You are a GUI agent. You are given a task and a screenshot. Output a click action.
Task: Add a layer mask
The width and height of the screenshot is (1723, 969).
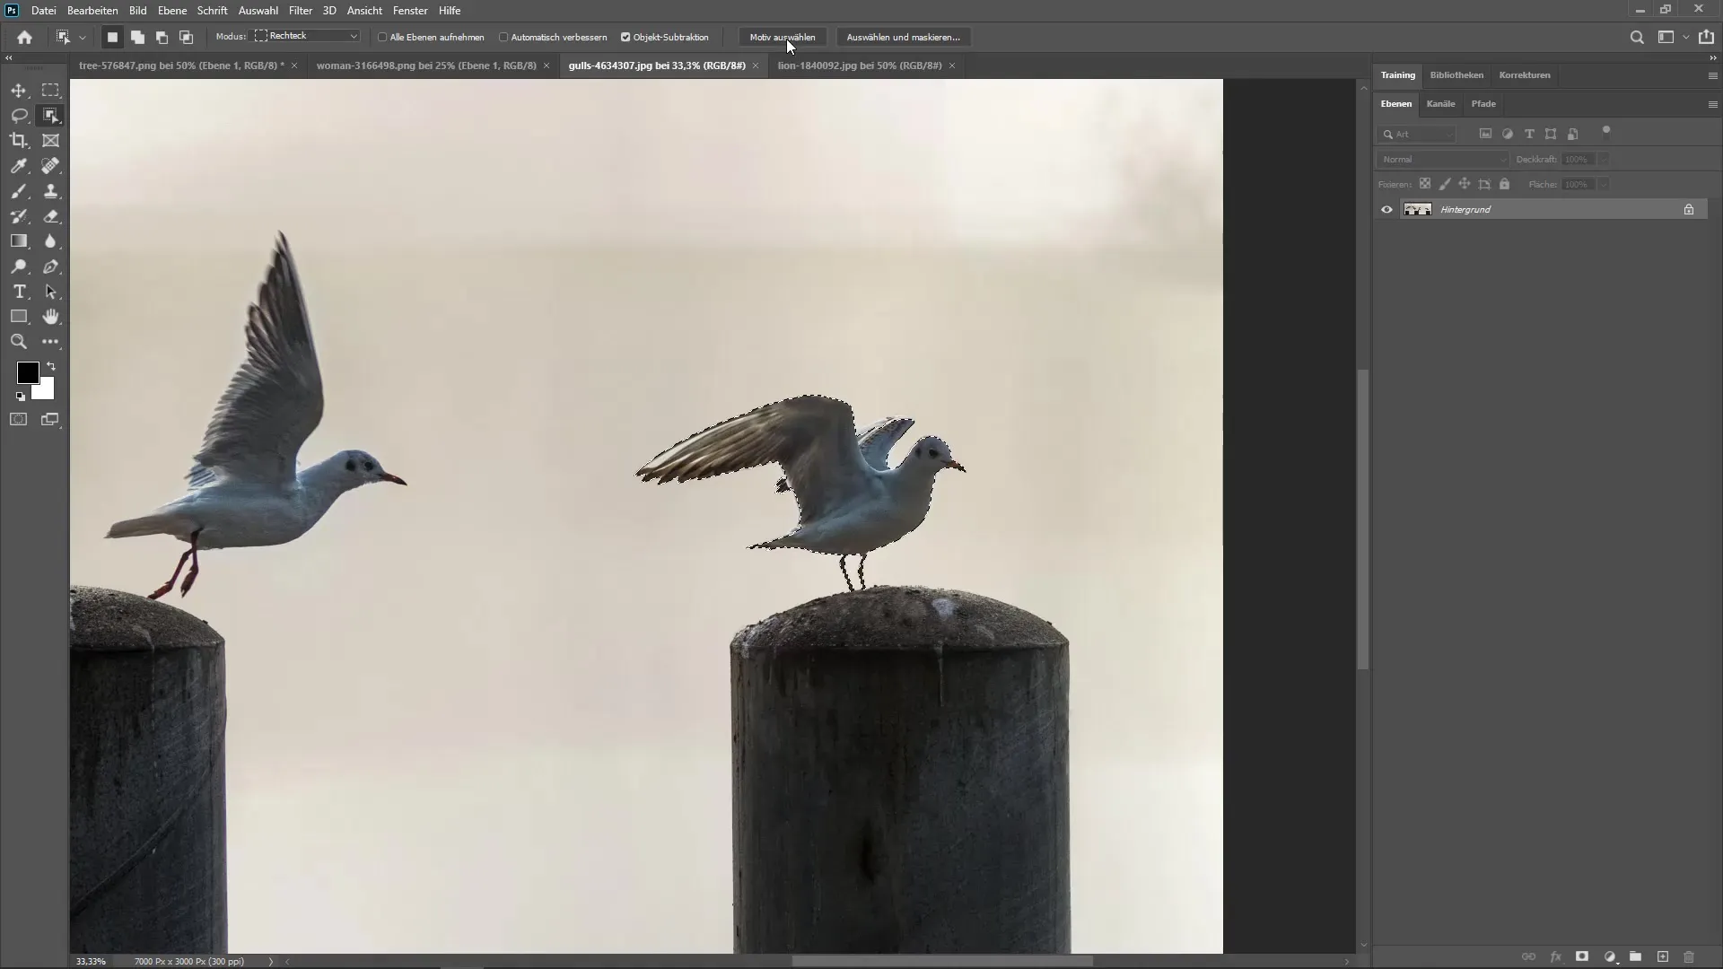point(1582,956)
